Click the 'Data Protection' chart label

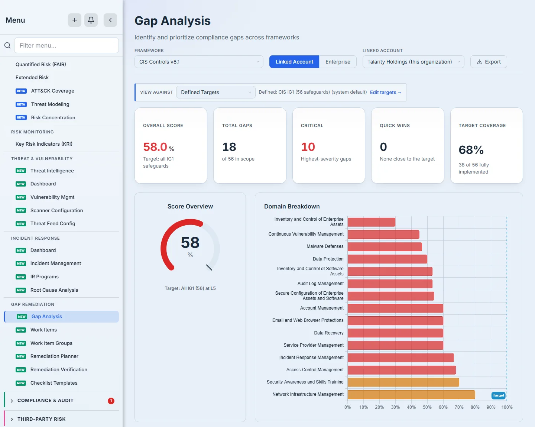pos(328,259)
